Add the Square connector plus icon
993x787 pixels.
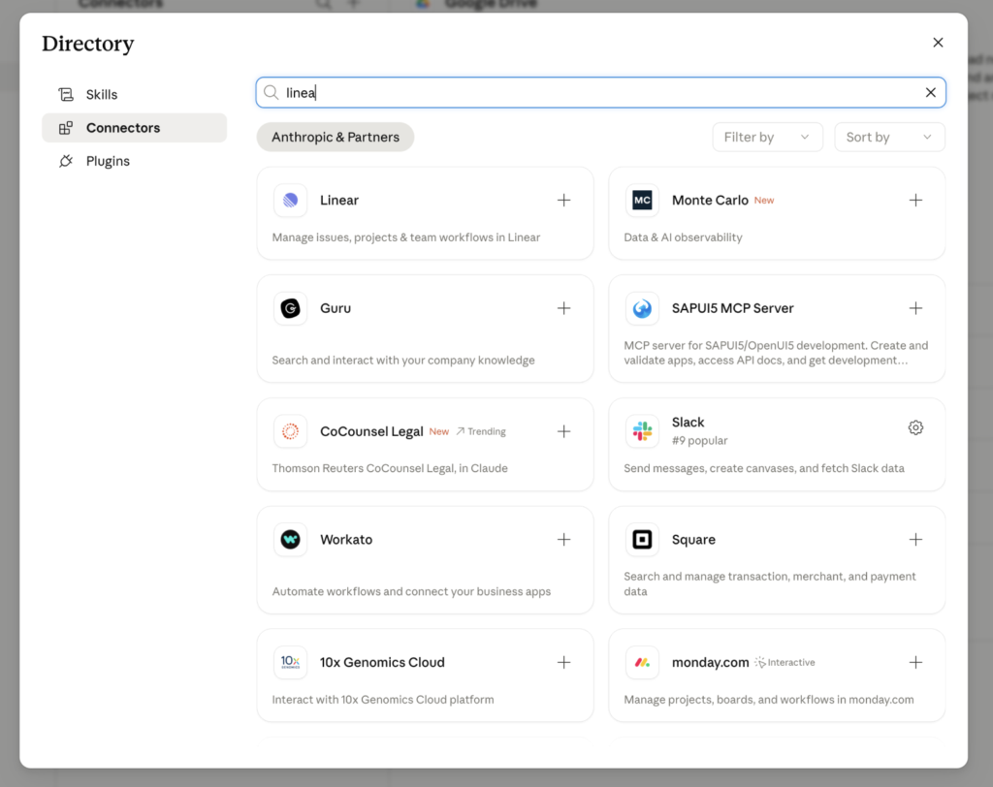(x=915, y=540)
